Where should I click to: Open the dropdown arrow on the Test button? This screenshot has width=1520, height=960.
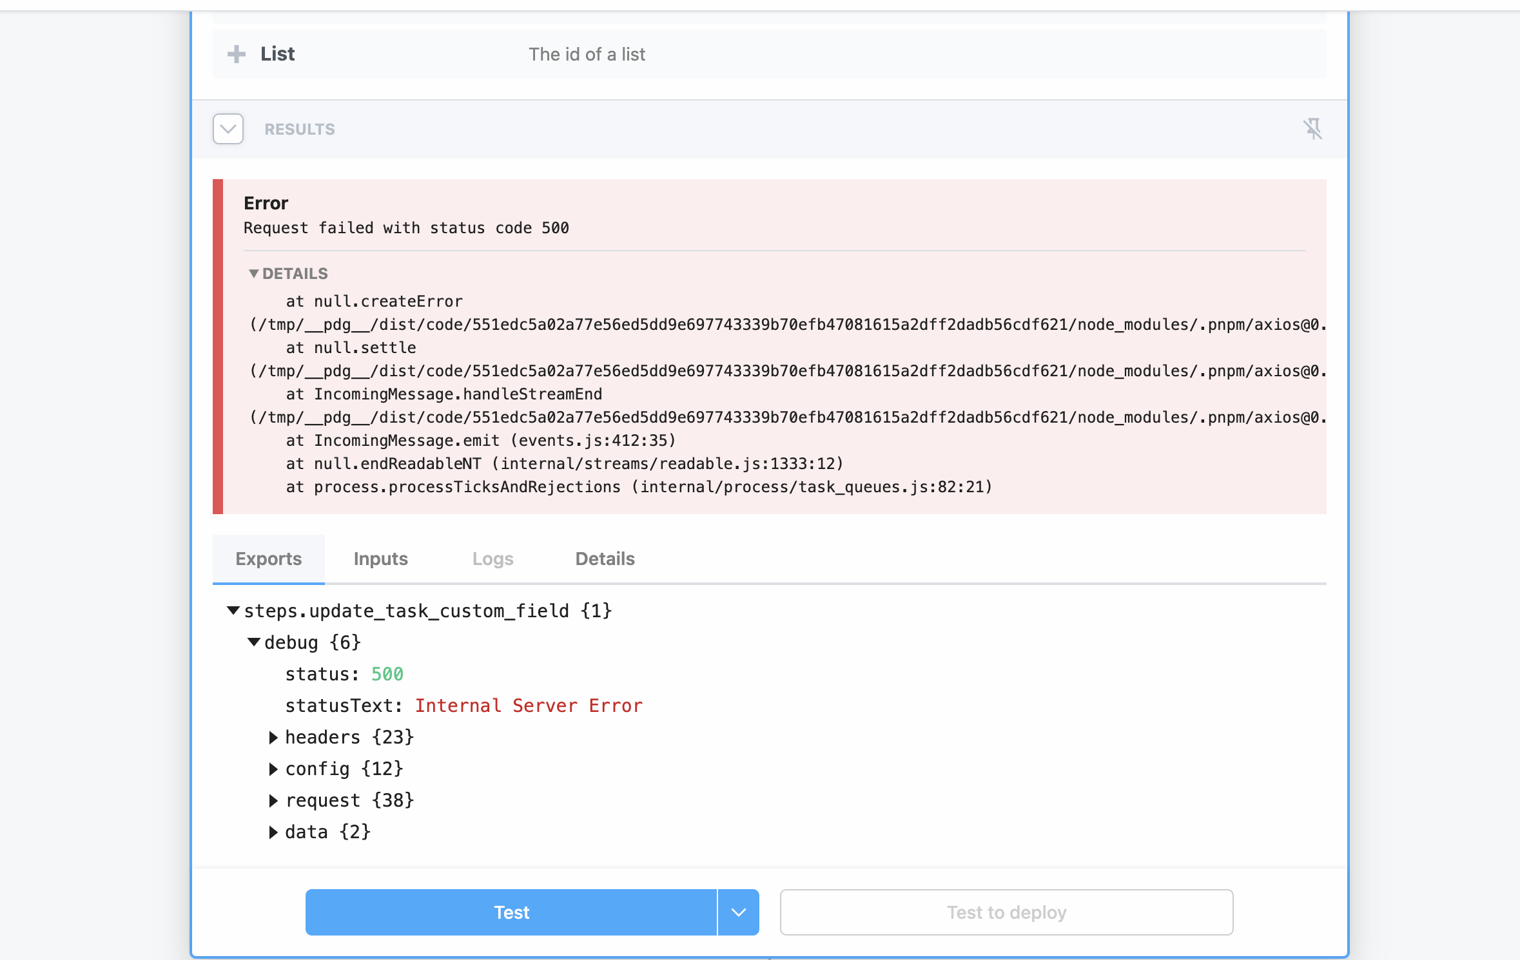pos(737,912)
